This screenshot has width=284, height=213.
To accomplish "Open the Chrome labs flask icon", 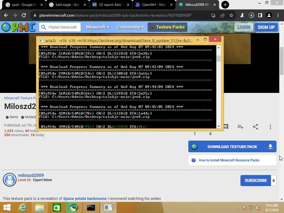I will pyautogui.click(x=242, y=16).
